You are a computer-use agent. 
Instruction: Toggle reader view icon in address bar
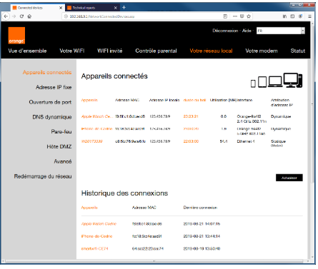click(225, 16)
